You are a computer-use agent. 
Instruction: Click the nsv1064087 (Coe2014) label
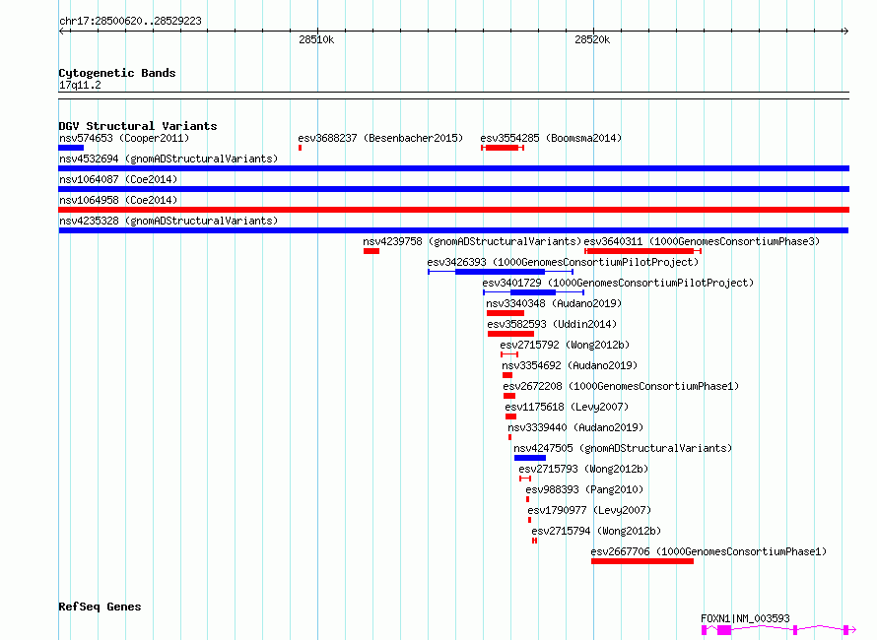pyautogui.click(x=118, y=179)
